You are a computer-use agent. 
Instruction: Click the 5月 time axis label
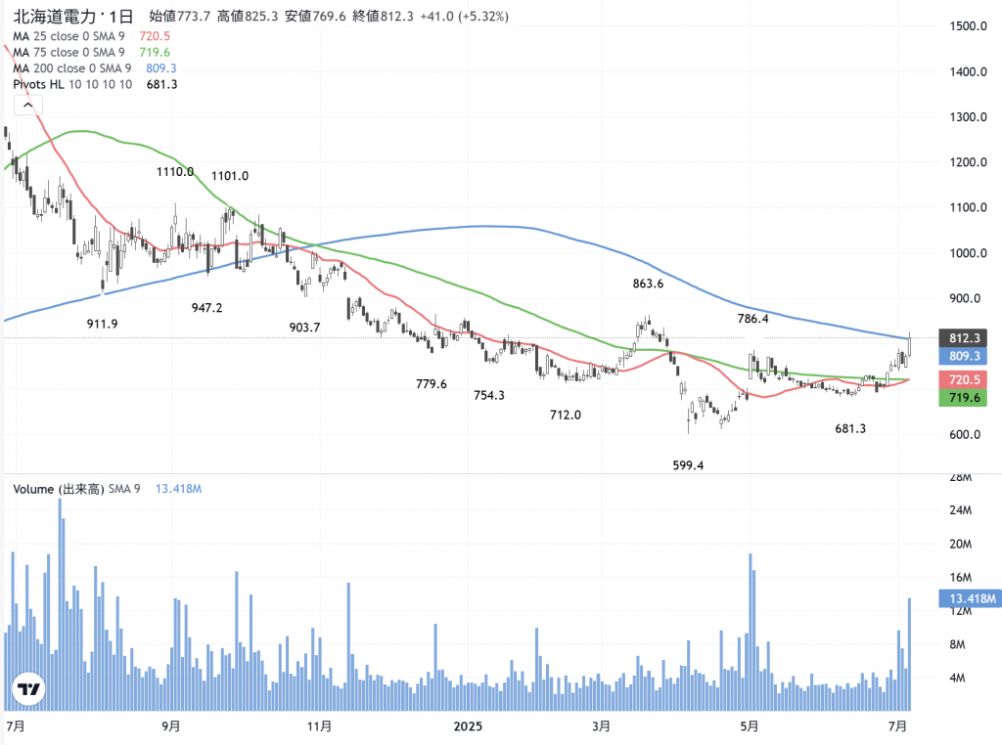coord(749,726)
